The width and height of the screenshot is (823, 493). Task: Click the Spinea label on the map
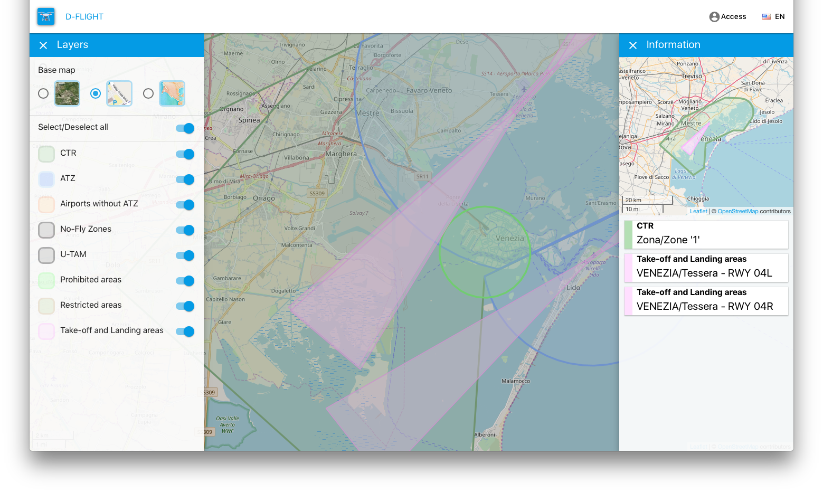249,120
